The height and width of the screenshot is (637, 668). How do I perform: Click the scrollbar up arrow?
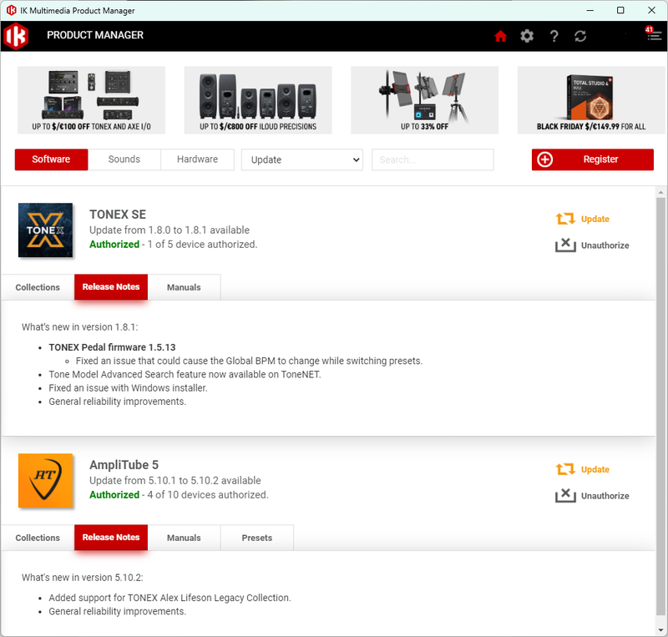click(x=660, y=192)
